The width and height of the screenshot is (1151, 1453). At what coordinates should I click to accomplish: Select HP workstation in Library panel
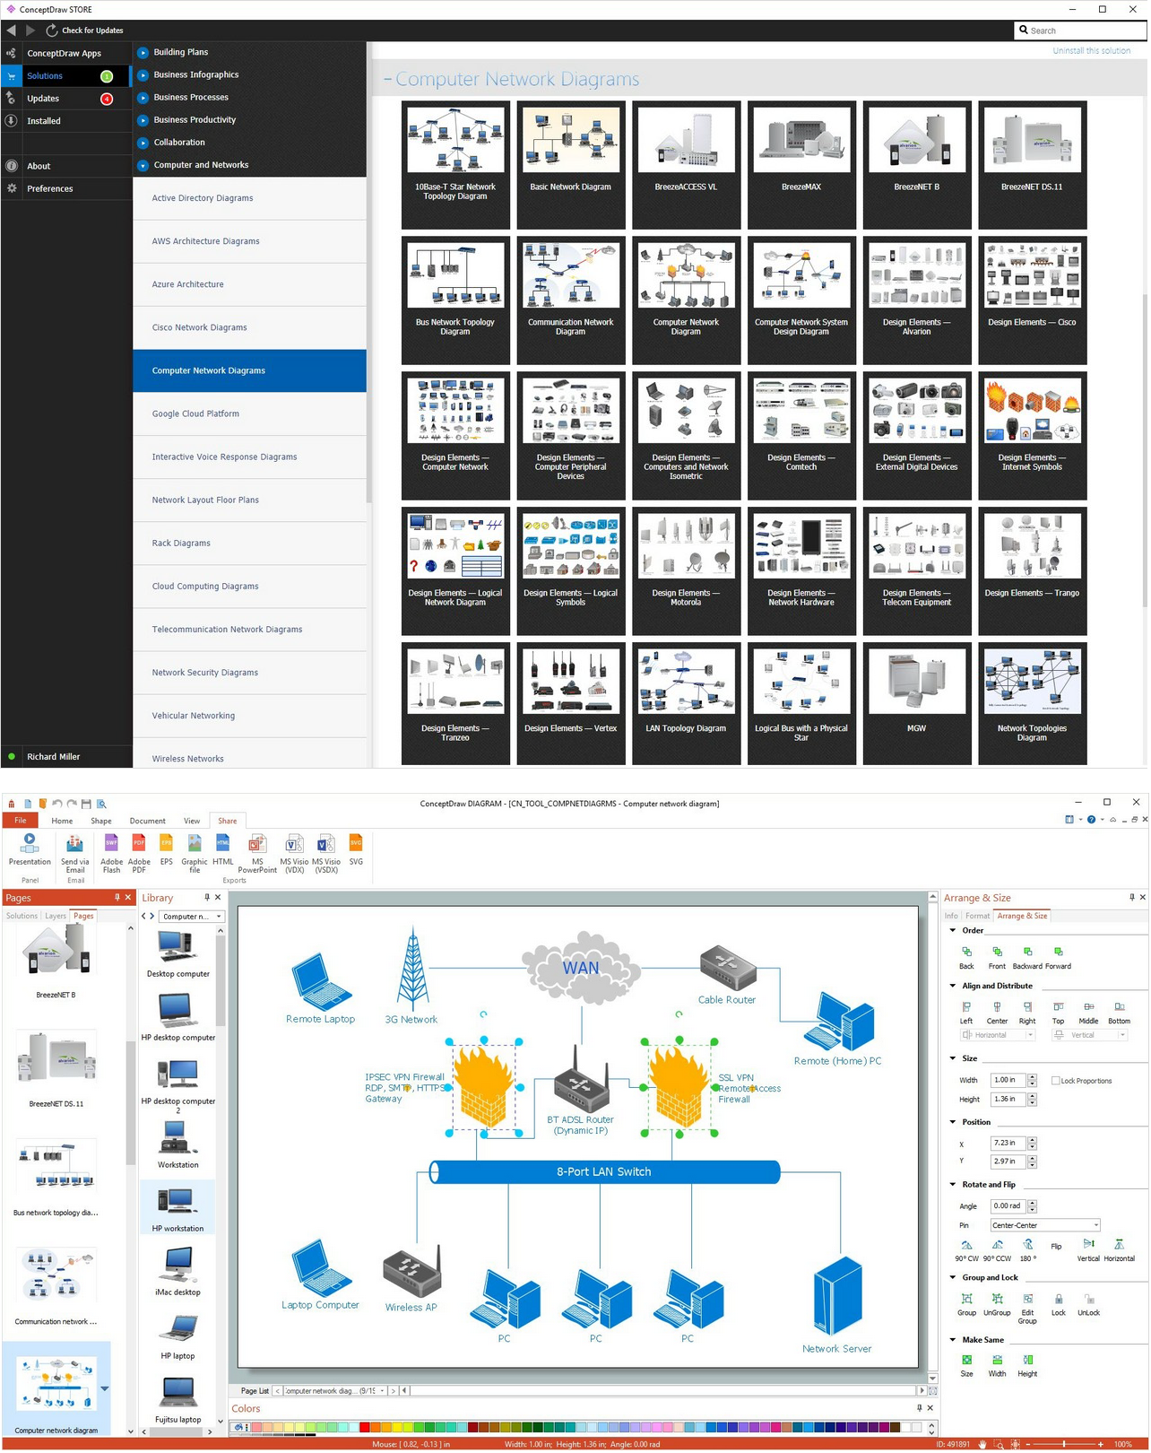point(178,1208)
